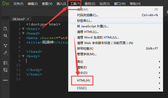The height and width of the screenshot is (98, 168).
Task: Open the 文件(F) menu
Action: click(x=18, y=4)
